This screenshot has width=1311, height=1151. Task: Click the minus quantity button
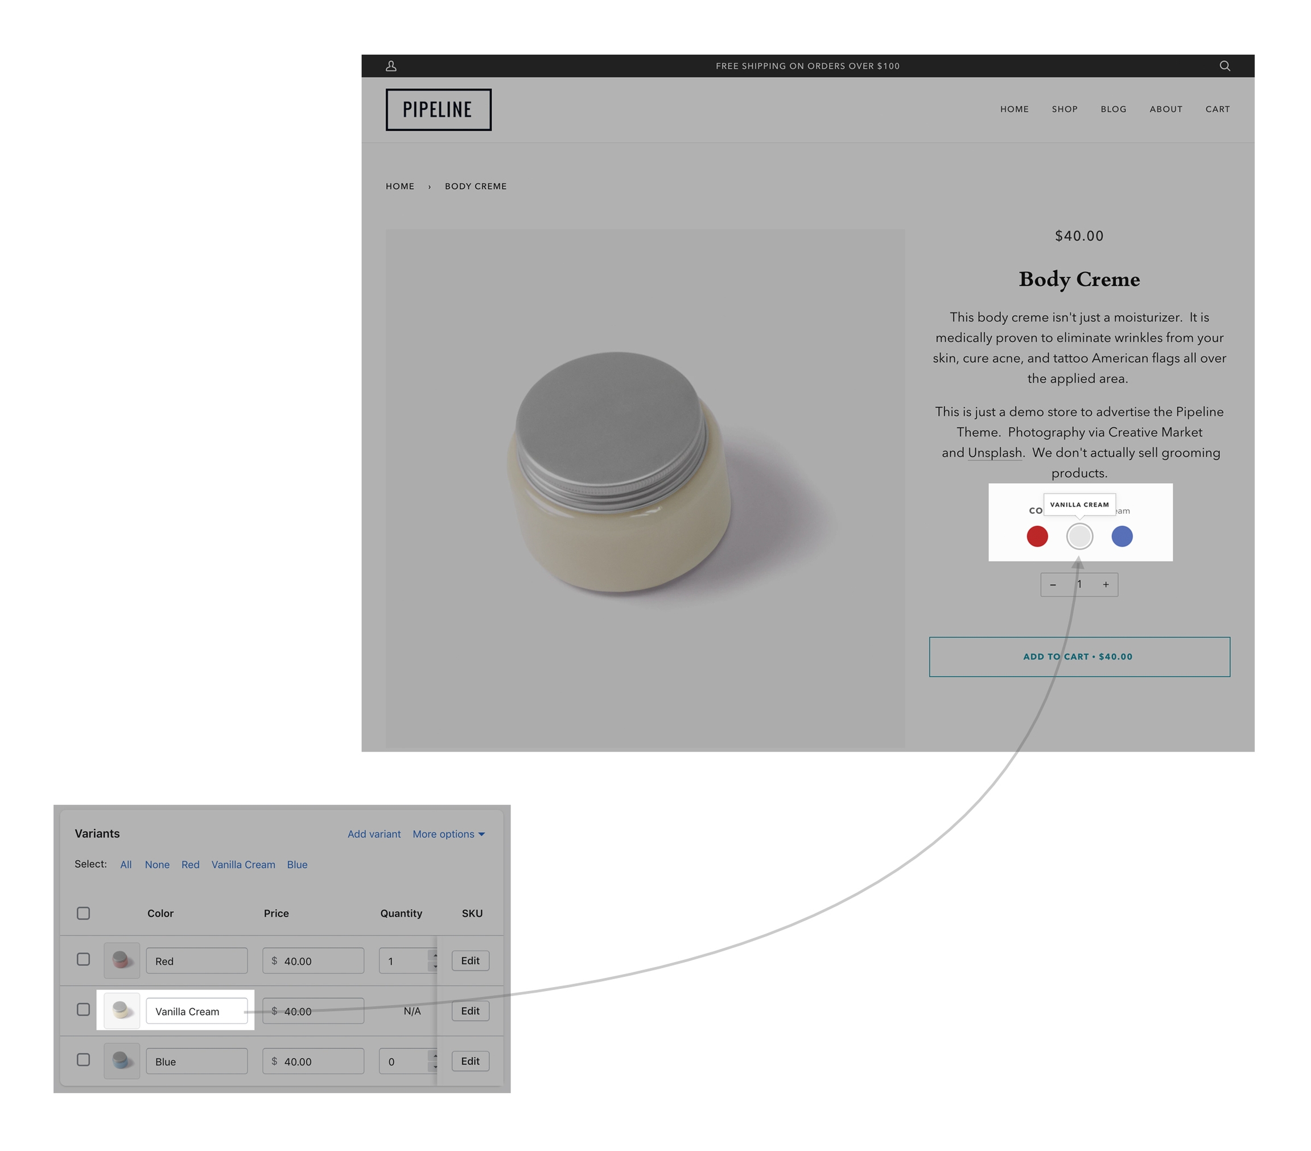click(1053, 585)
